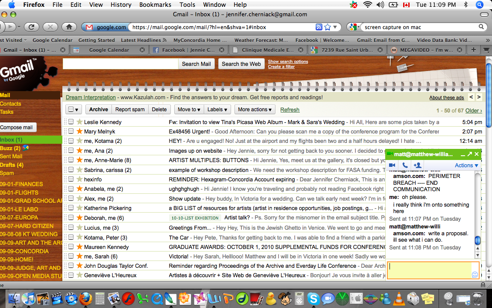Tick the checkbox for the Leslie Kennedy email
The width and height of the screenshot is (492, 308).
click(71, 121)
